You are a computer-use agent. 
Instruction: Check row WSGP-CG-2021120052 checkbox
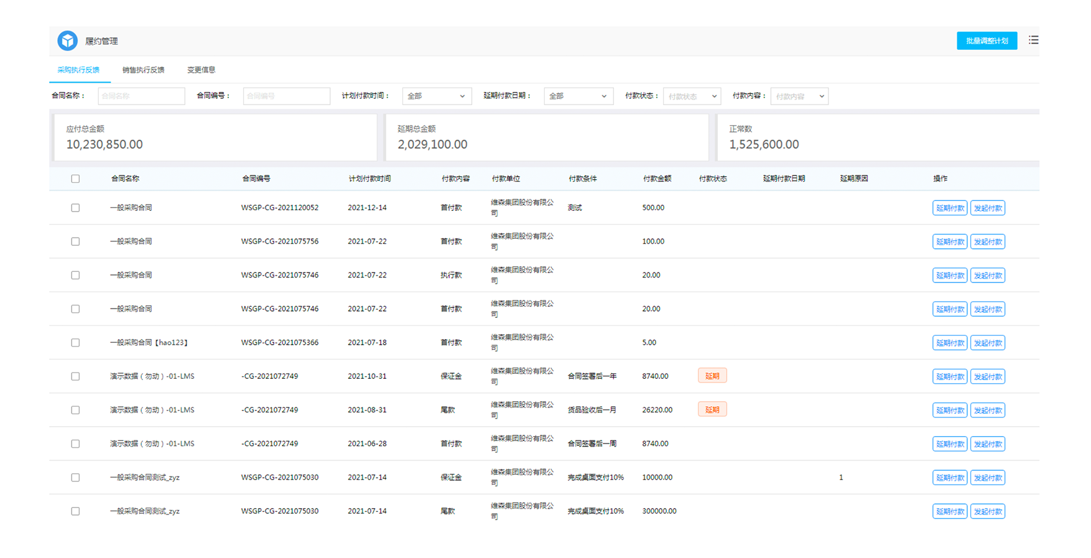click(75, 208)
